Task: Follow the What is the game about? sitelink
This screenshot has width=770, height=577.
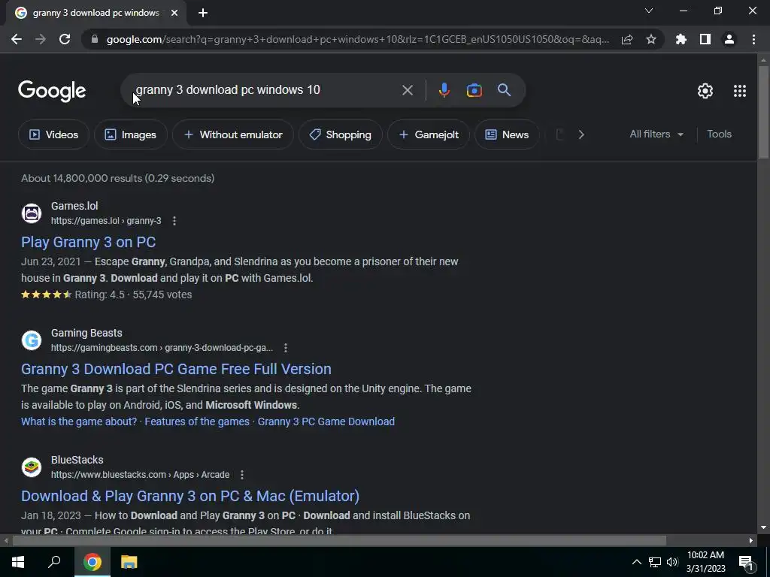Action: coord(79,421)
